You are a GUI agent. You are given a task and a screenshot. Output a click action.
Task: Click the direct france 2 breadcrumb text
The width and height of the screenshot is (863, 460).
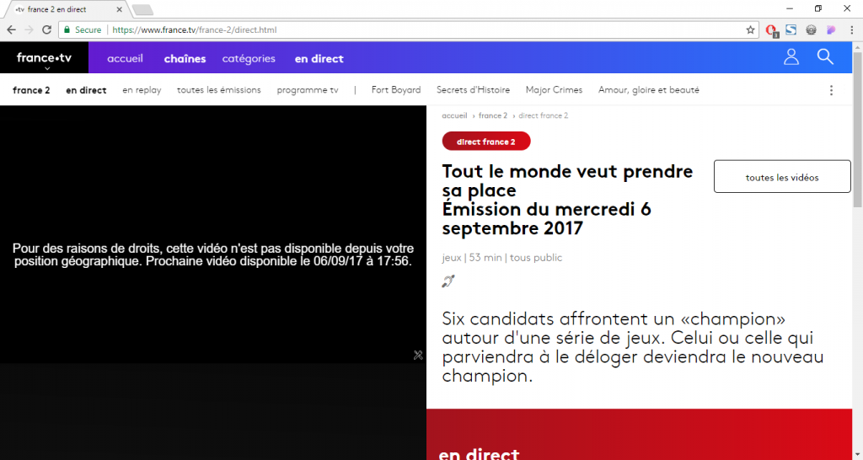(544, 115)
